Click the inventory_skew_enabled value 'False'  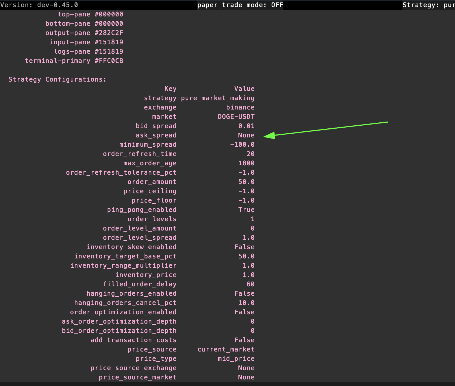(244, 247)
